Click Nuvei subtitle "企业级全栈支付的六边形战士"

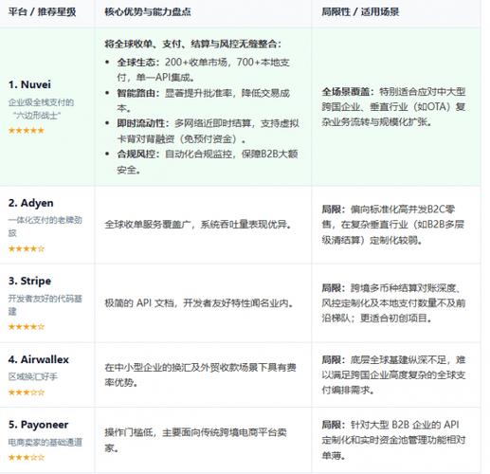click(41, 109)
